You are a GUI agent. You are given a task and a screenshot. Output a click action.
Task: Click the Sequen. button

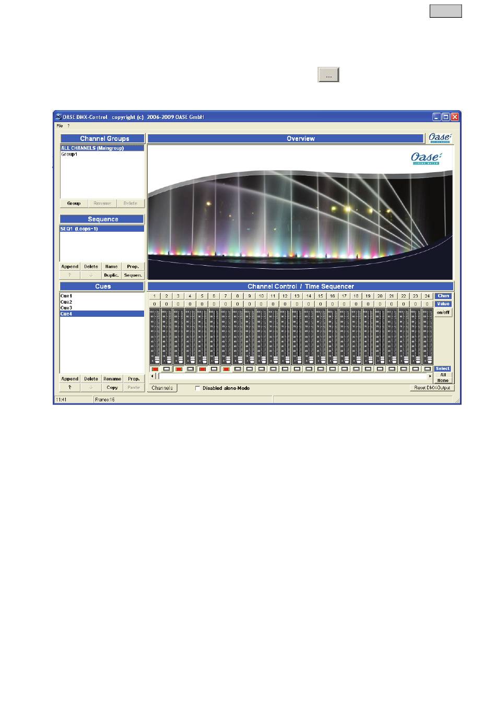click(x=133, y=275)
